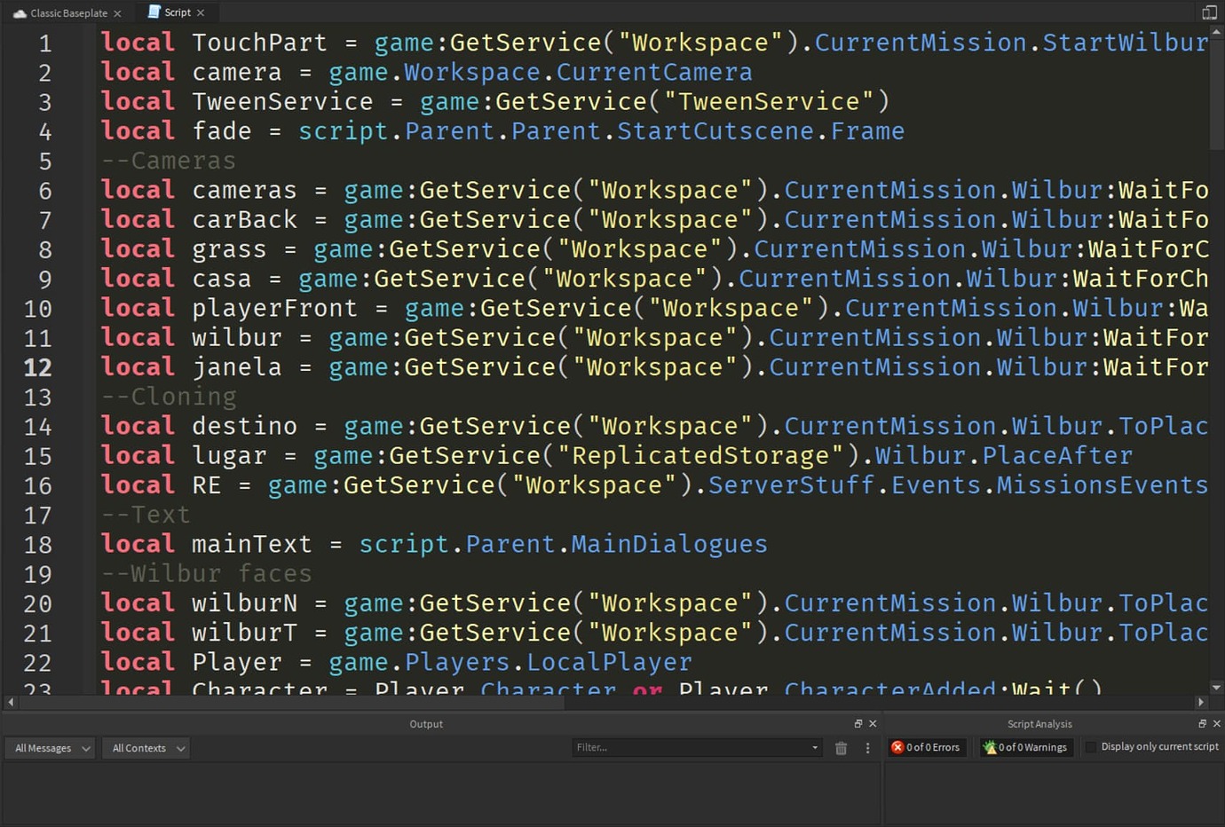Click the yellow warning triangle icon in Script Analysis
This screenshot has height=827, width=1225.
[x=990, y=747]
